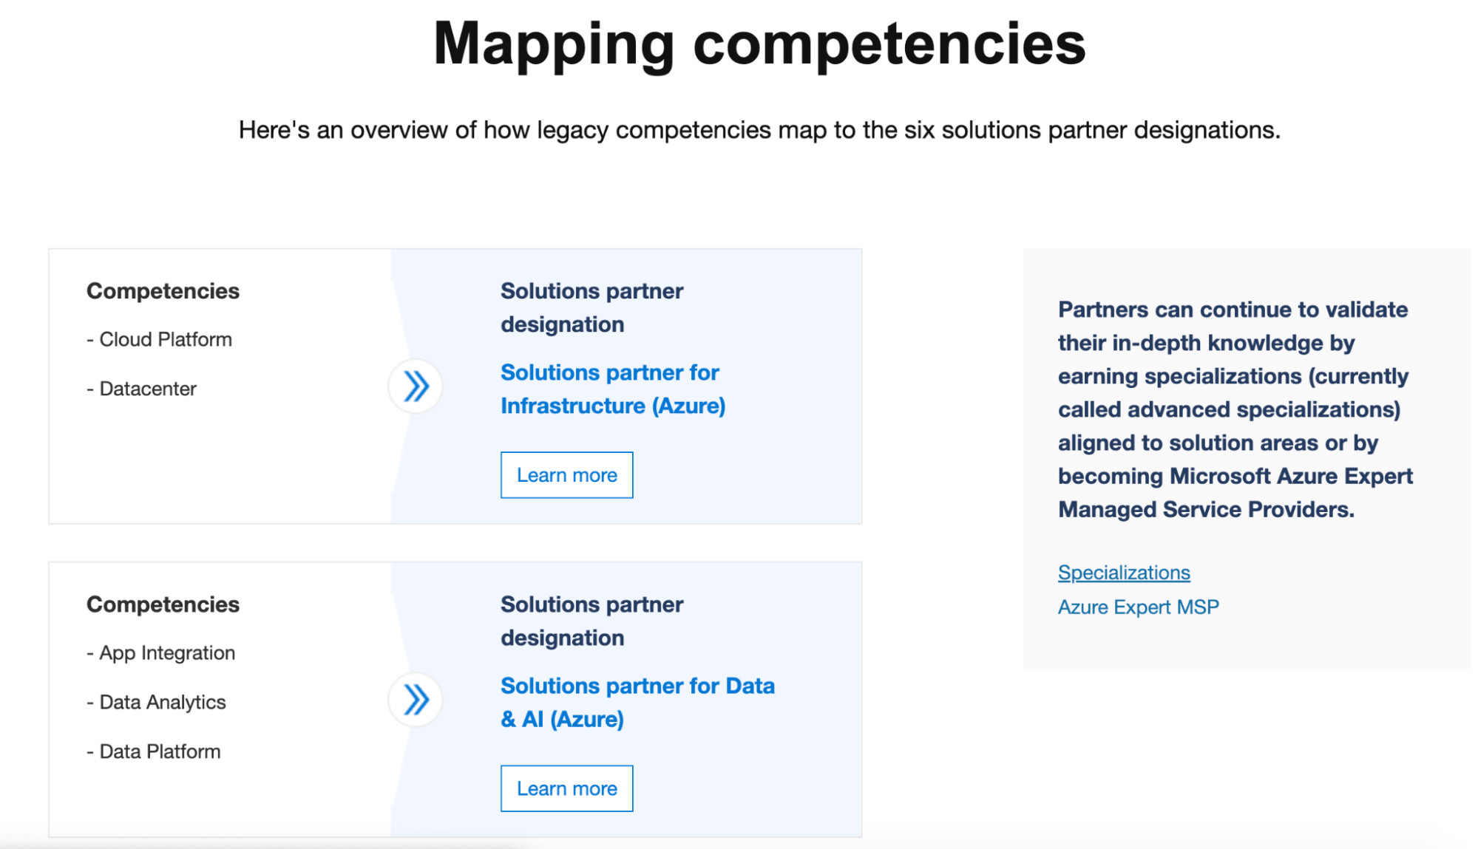
Task: Click the Competencies heading above Cloud Platform
Action: point(163,291)
